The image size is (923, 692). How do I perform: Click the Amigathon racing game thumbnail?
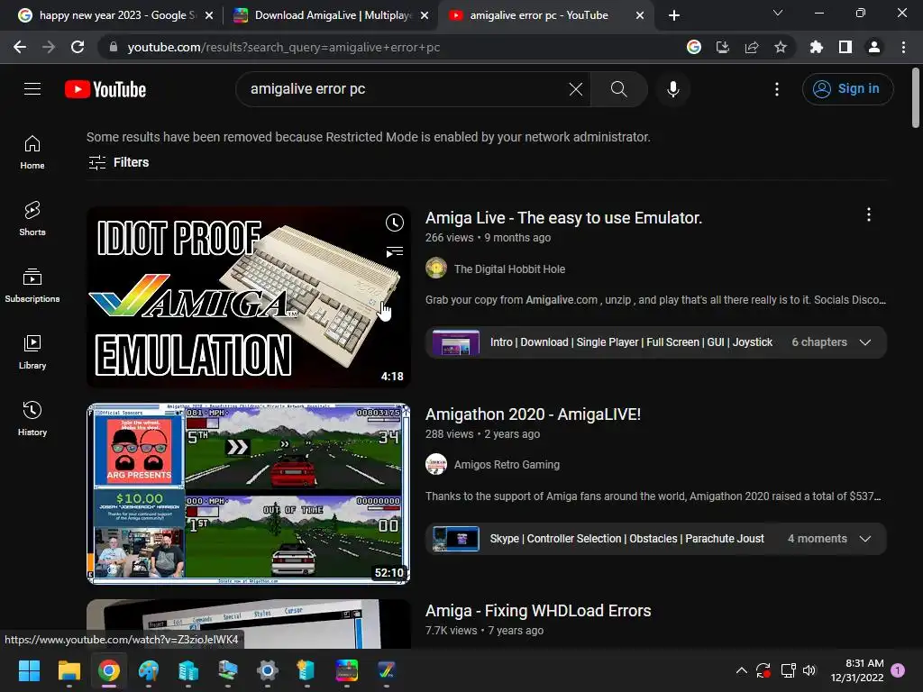[249, 494]
